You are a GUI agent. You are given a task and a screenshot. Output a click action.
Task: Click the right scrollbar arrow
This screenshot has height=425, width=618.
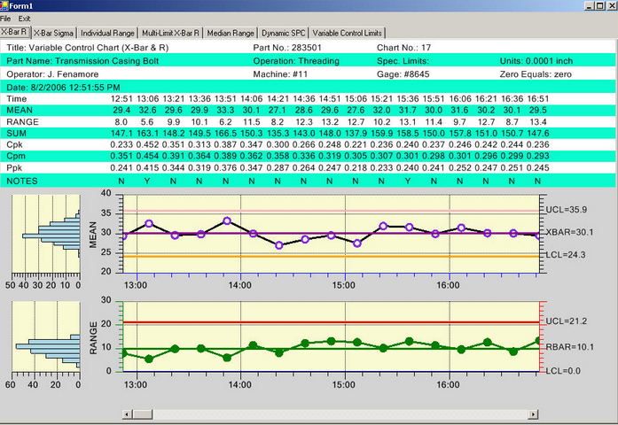(x=533, y=414)
